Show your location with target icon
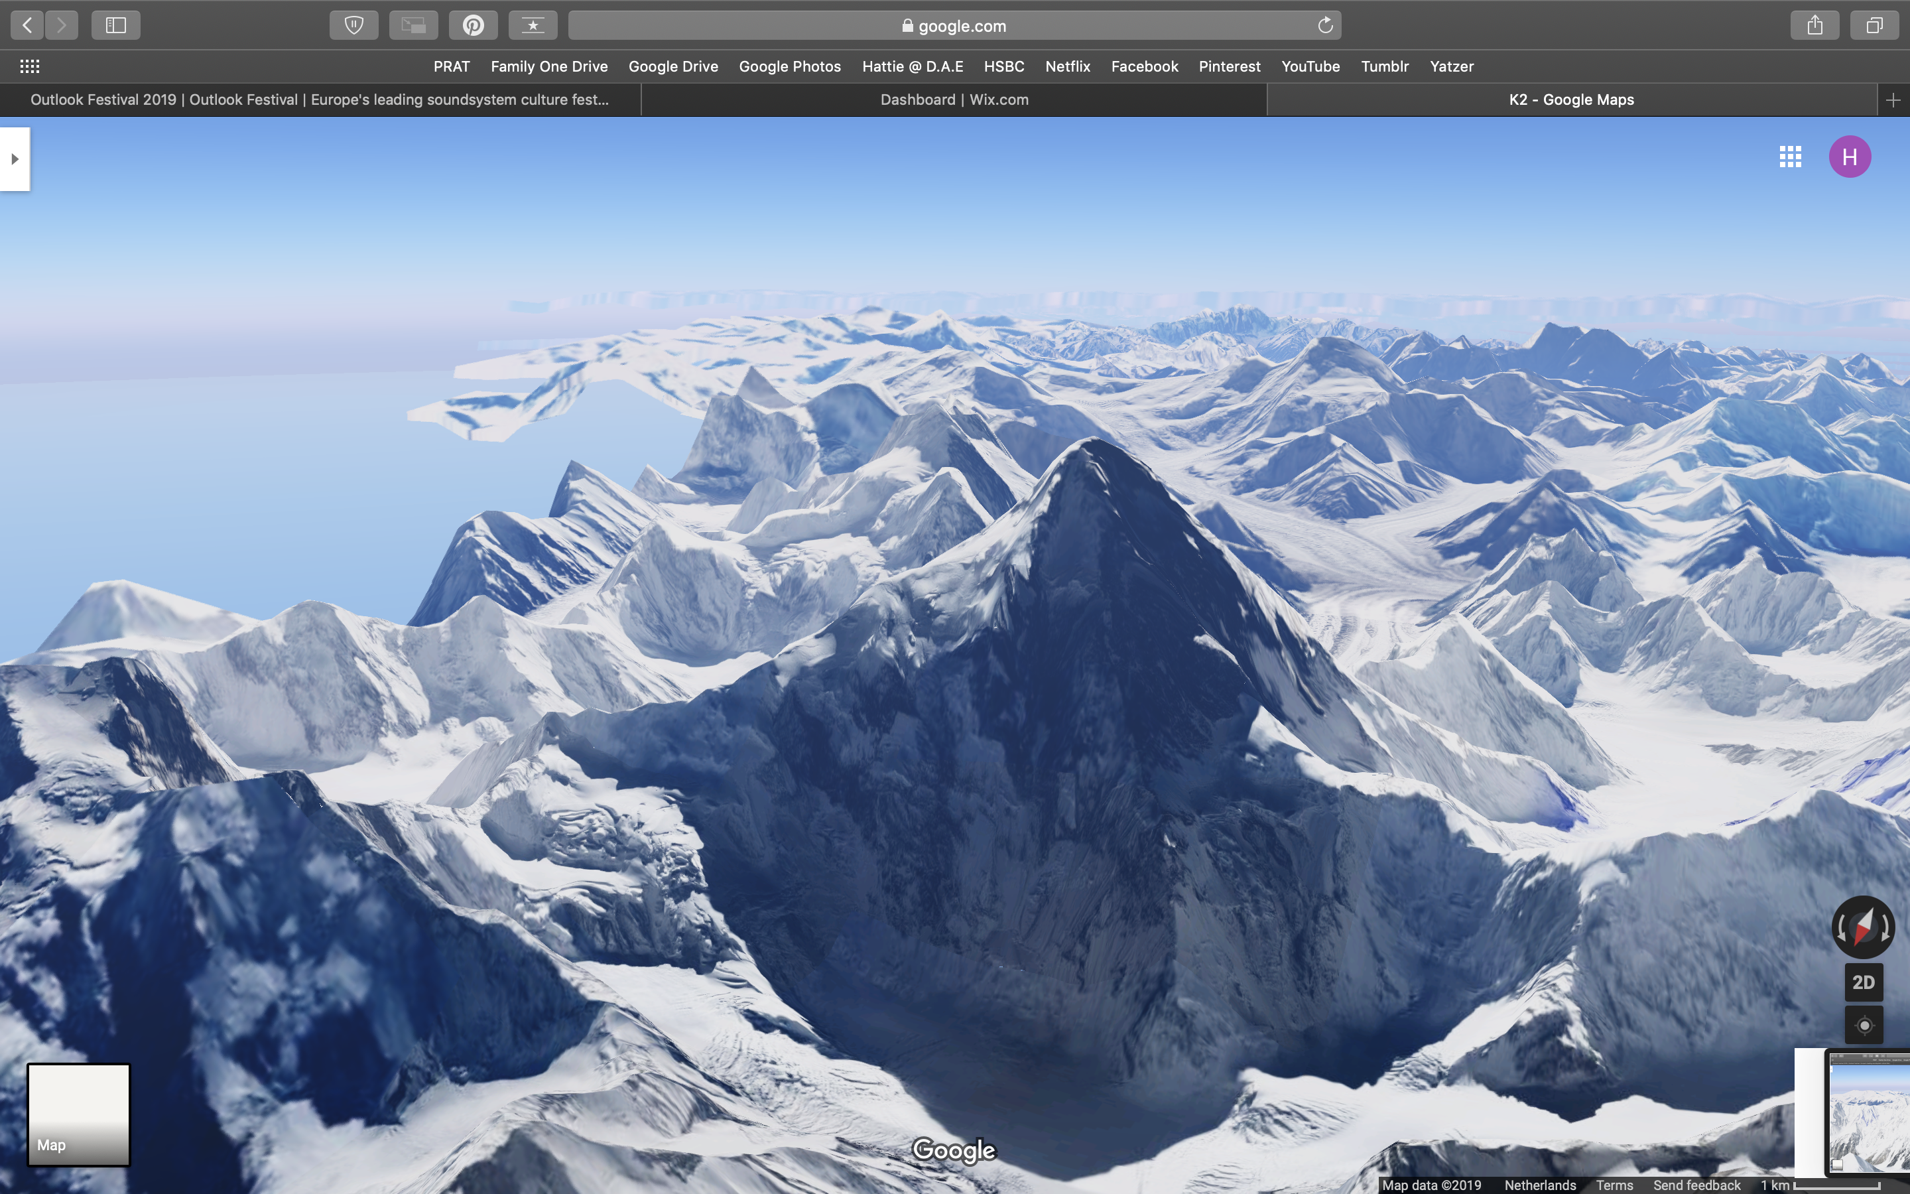1910x1194 pixels. coord(1864,1025)
